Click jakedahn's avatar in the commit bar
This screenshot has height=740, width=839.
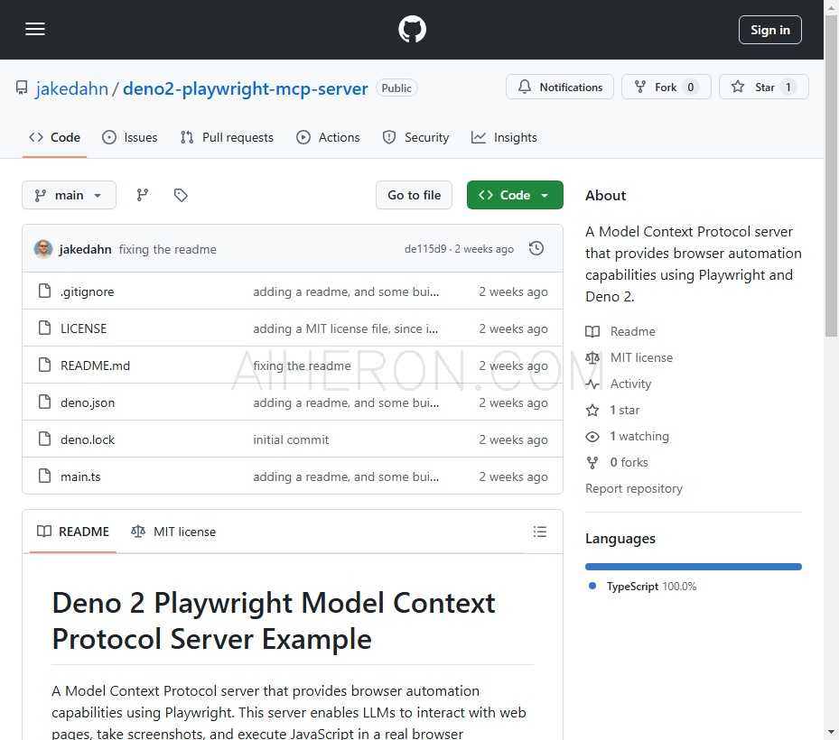coord(43,249)
